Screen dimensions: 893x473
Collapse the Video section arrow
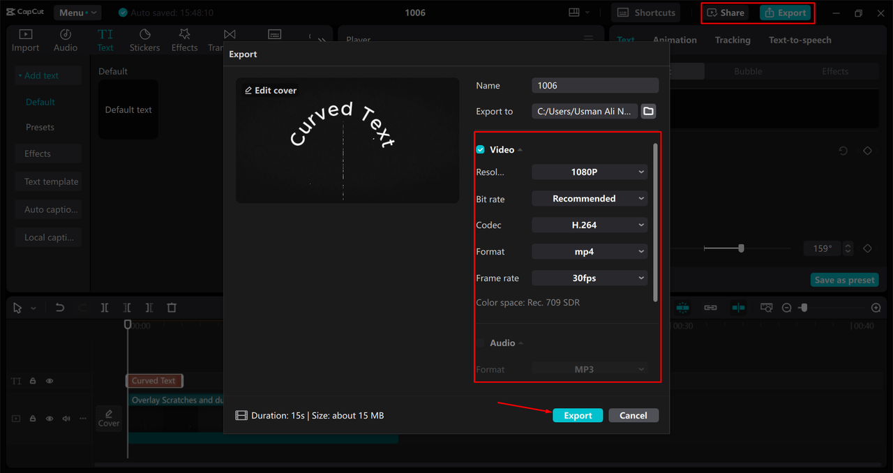(520, 150)
